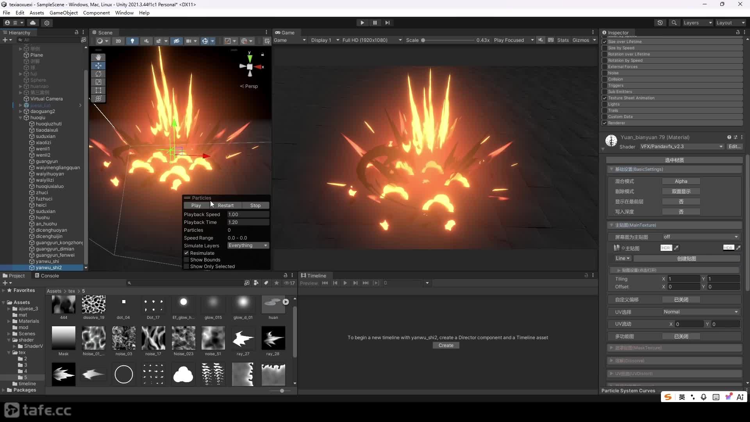Click the Pause button in top toolbar
Viewport: 750px width, 422px height.
(375, 23)
